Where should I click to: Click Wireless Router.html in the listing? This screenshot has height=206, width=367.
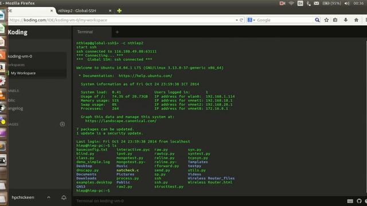coord(210,183)
